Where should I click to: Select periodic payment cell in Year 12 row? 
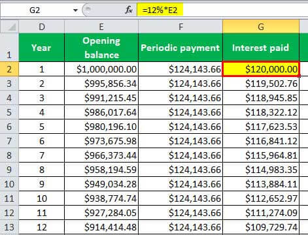point(180,227)
